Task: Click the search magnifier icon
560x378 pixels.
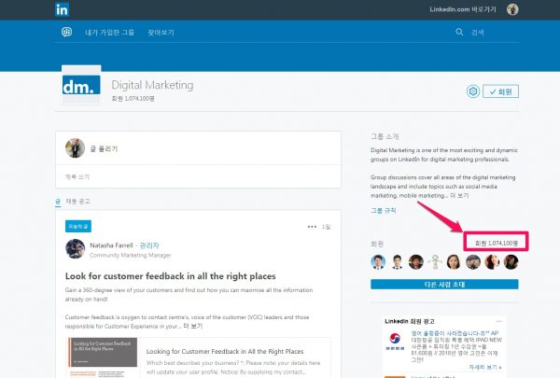Action: [459, 32]
